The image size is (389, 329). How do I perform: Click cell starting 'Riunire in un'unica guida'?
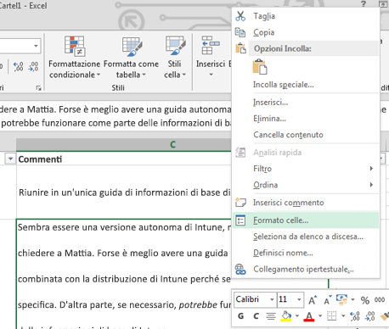[x=124, y=192]
